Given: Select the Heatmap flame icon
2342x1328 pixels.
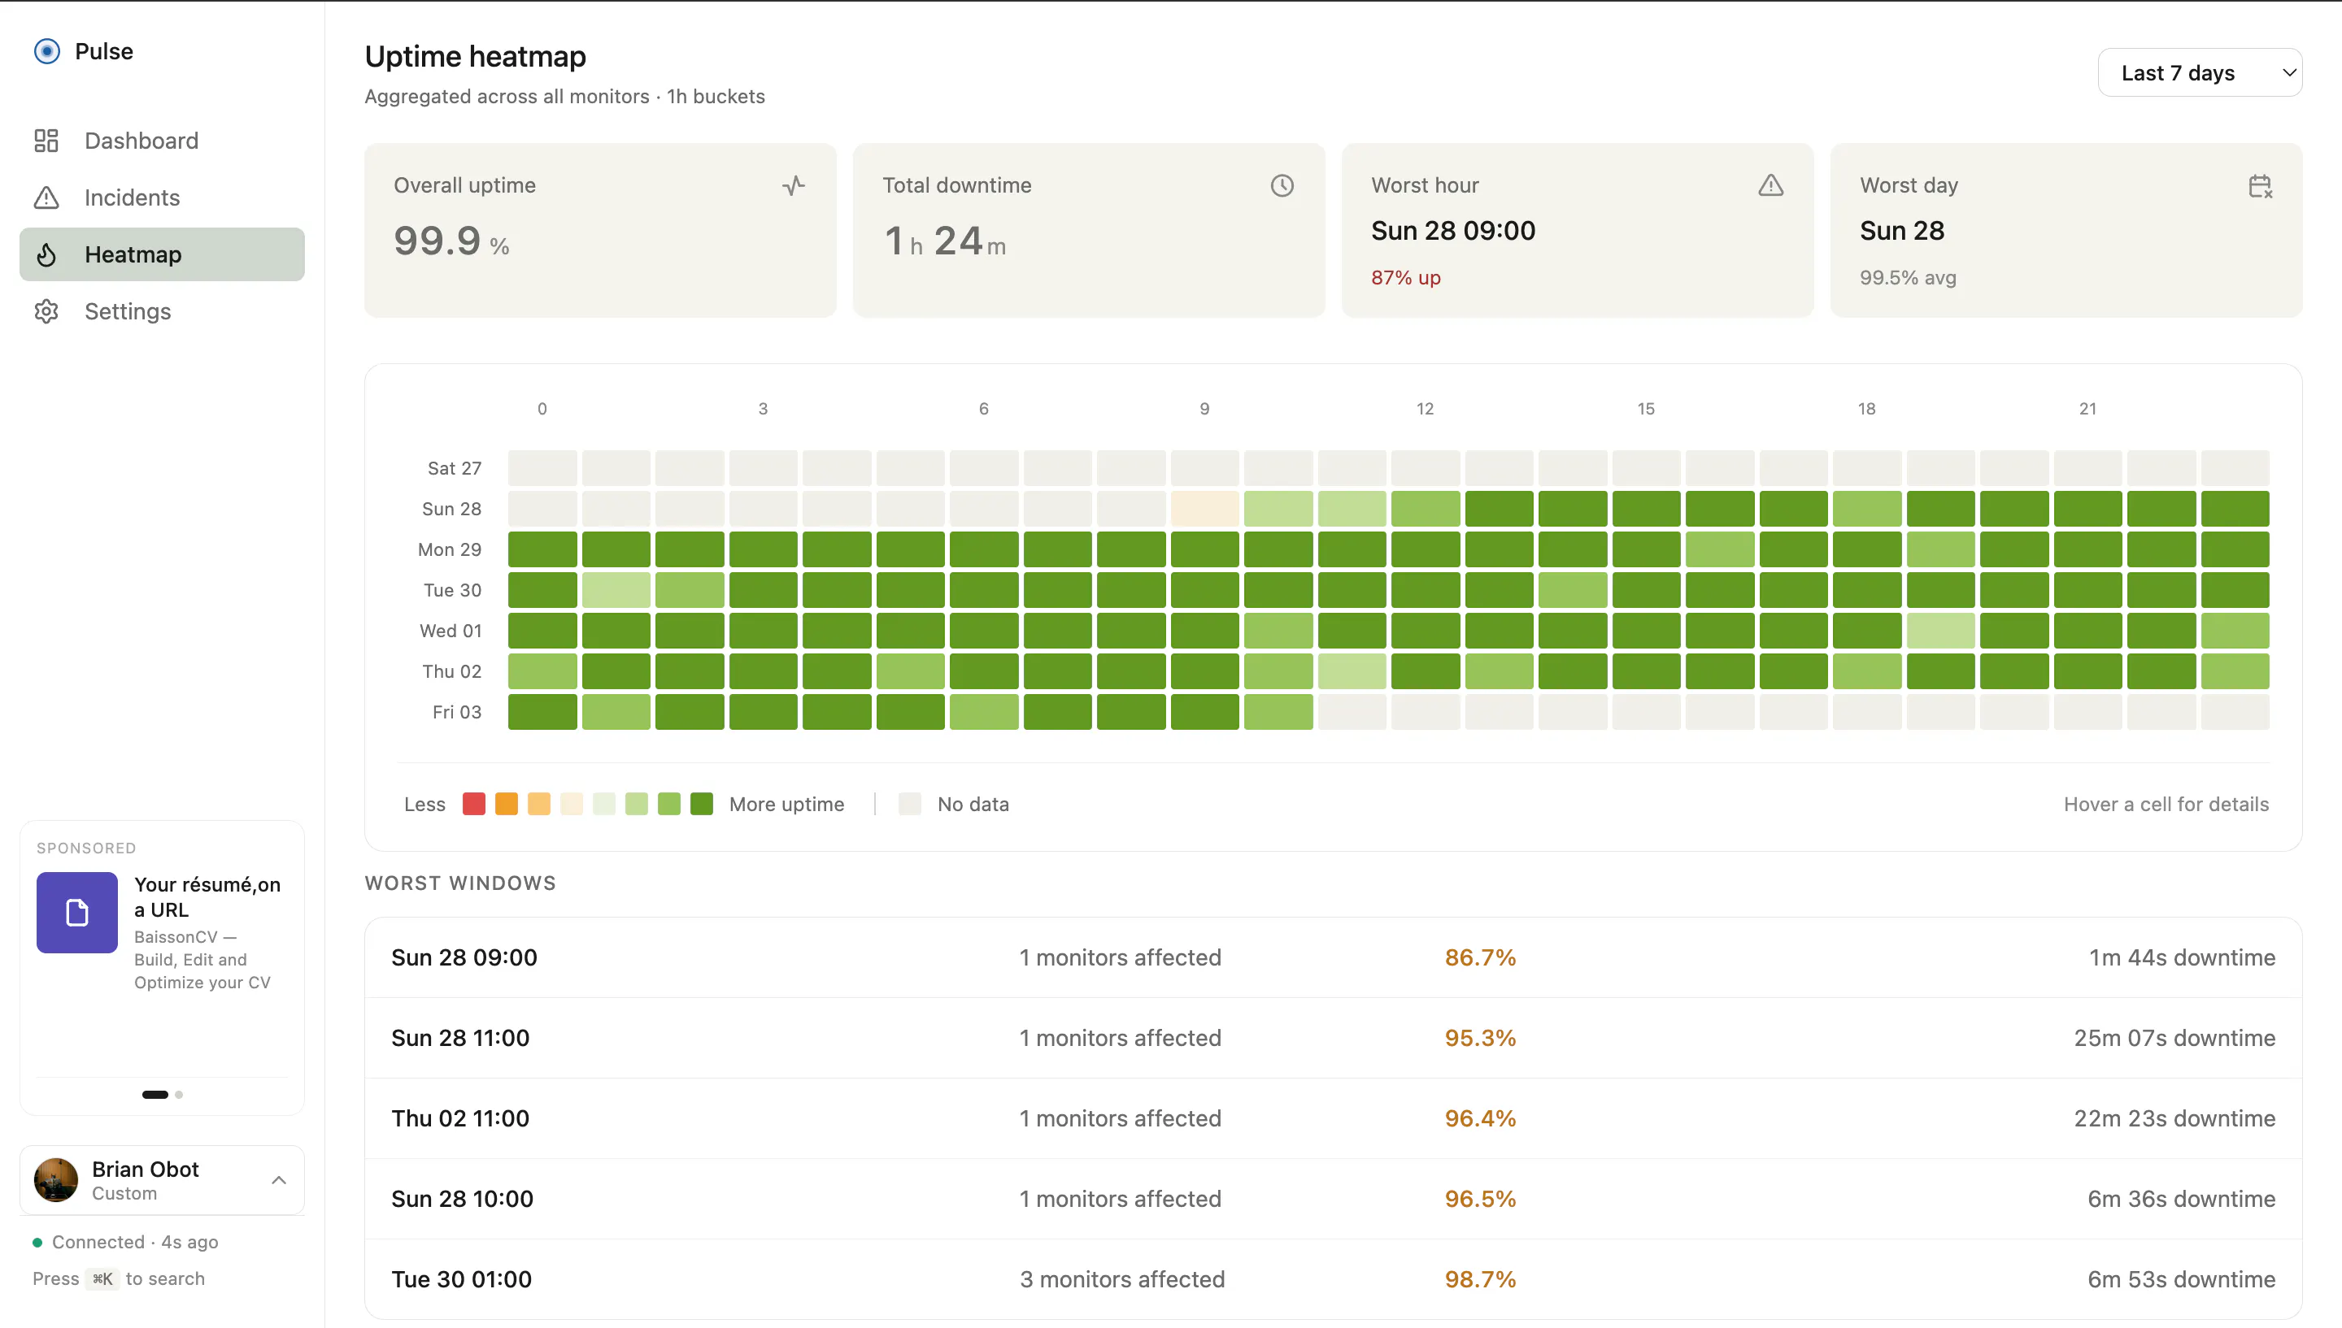Looking at the screenshot, I should click(46, 254).
